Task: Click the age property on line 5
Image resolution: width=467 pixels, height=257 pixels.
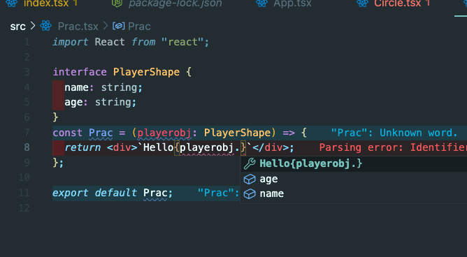Action: click(73, 103)
